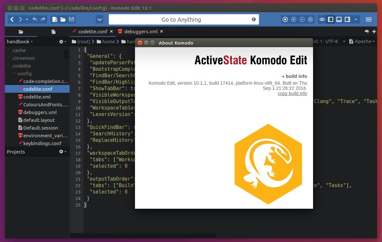Switch to the open files sidebar tab
The image size is (382, 242).
[x=53, y=32]
